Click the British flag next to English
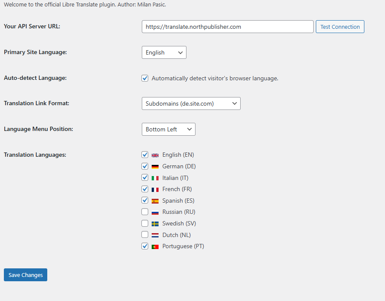 click(x=155, y=155)
